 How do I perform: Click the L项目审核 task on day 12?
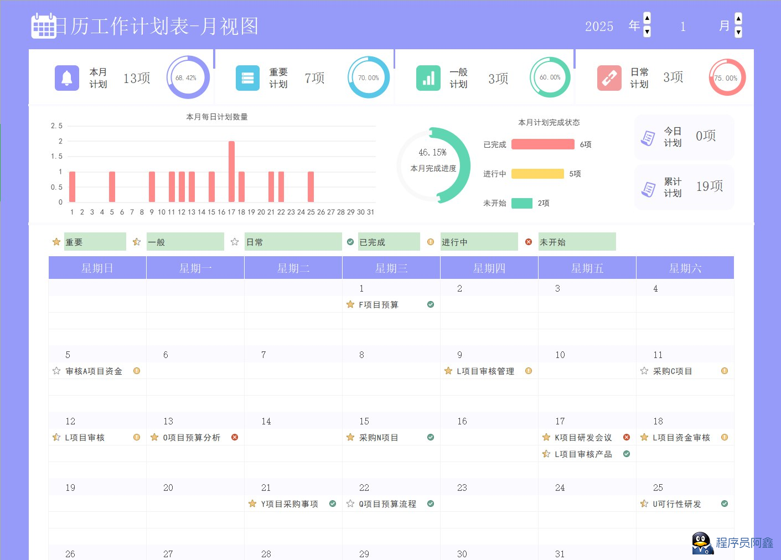pos(85,438)
